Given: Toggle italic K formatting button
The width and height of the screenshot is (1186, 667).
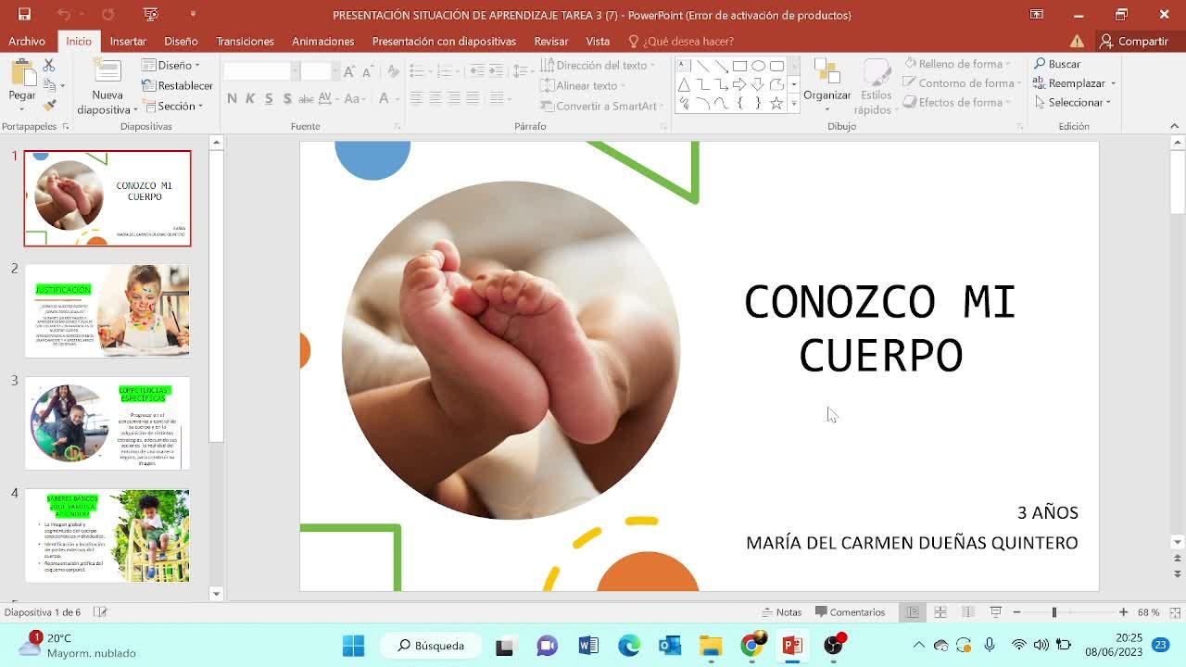Looking at the screenshot, I should (250, 98).
